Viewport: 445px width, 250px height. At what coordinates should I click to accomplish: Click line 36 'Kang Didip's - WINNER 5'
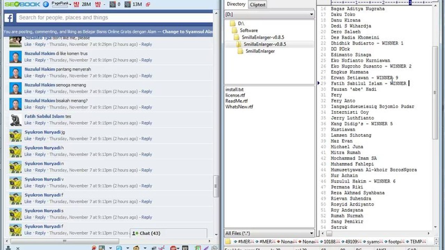click(x=361, y=124)
